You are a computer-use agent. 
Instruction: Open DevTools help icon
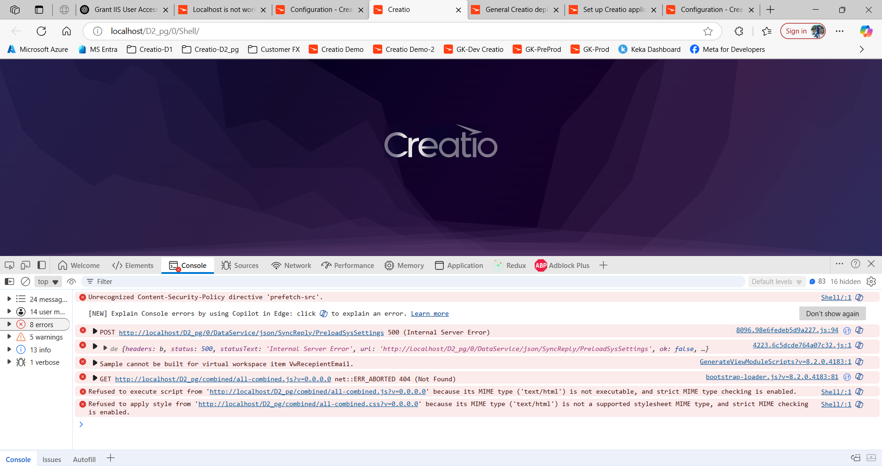[x=855, y=264]
